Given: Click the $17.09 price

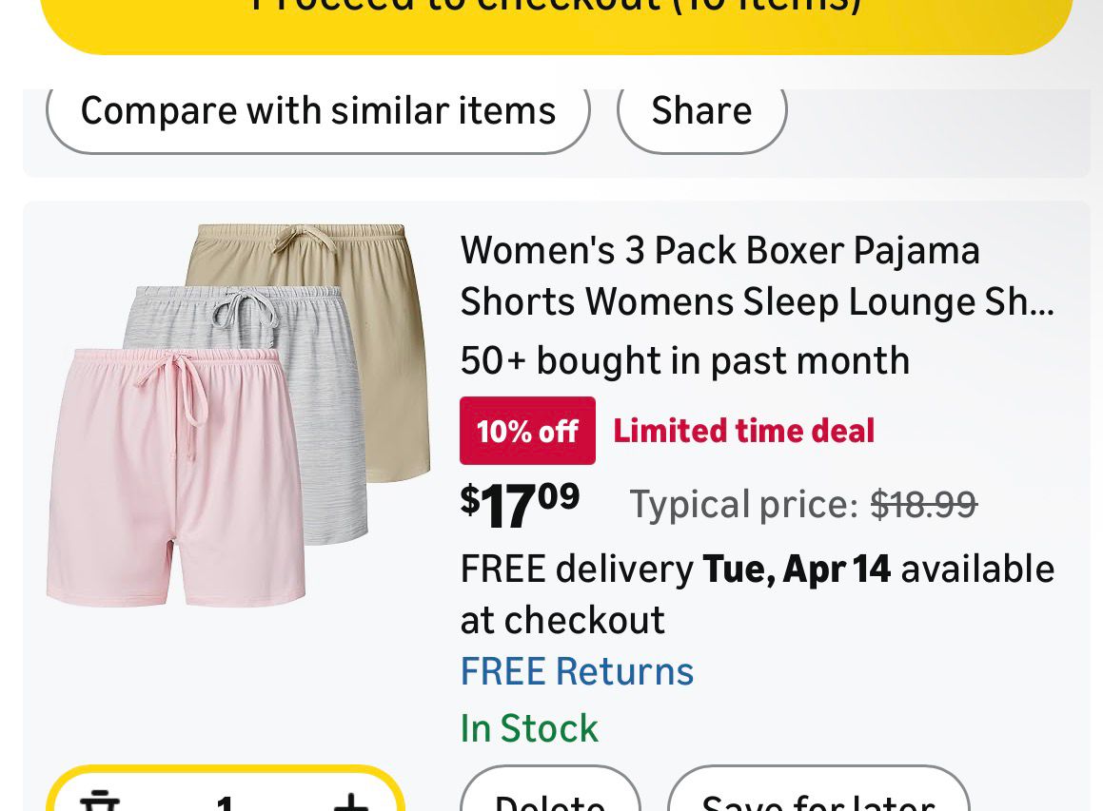Looking at the screenshot, I should (520, 503).
